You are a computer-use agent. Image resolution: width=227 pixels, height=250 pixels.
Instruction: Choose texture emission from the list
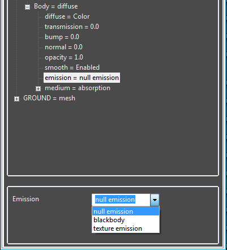(x=126, y=228)
